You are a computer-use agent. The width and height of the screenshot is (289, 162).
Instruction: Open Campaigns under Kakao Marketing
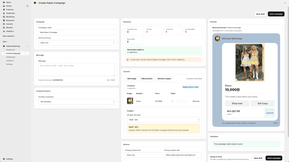click(x=11, y=57)
